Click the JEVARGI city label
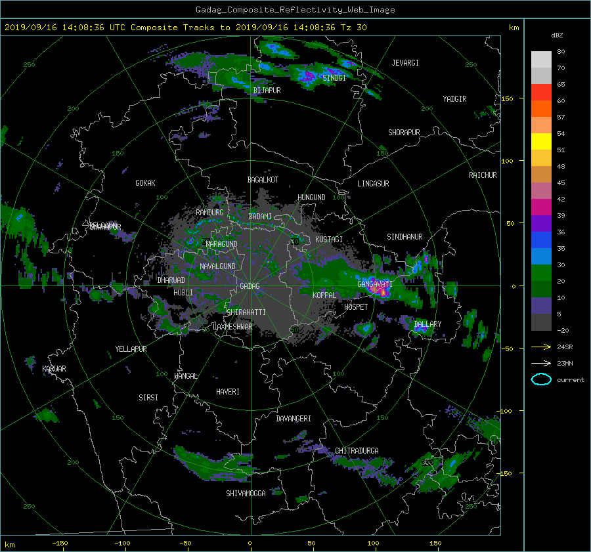This screenshot has width=591, height=552. pyautogui.click(x=405, y=63)
